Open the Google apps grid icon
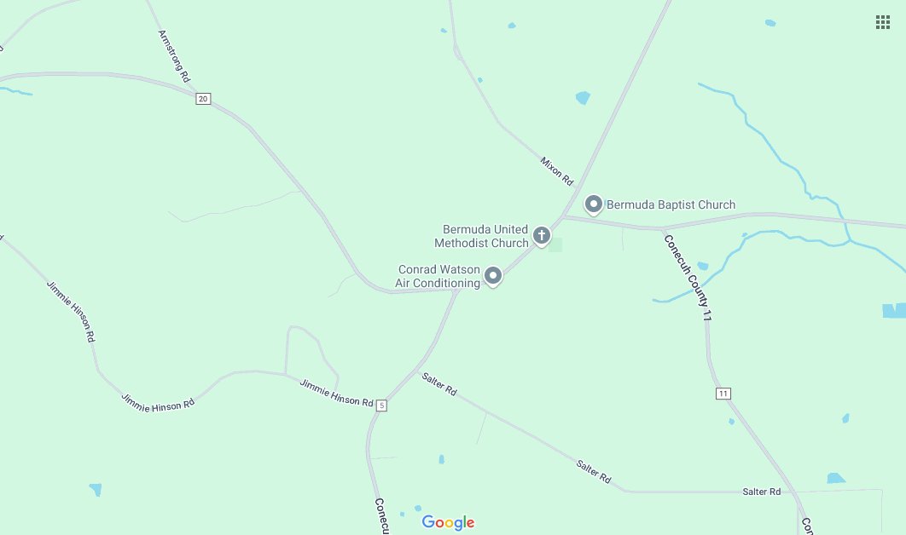This screenshot has width=906, height=535. (882, 22)
